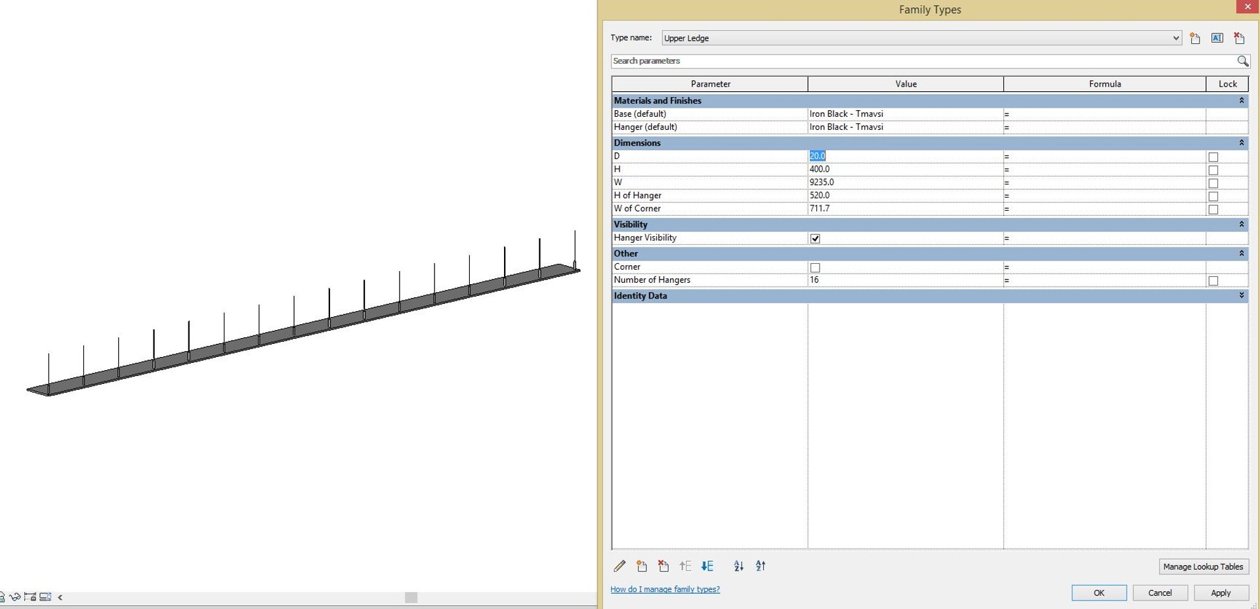Collapse the Visibility group
This screenshot has height=609, width=1260.
click(1241, 224)
